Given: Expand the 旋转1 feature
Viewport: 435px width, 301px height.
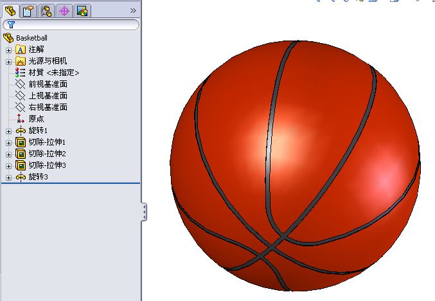Looking at the screenshot, I should click(8, 131).
